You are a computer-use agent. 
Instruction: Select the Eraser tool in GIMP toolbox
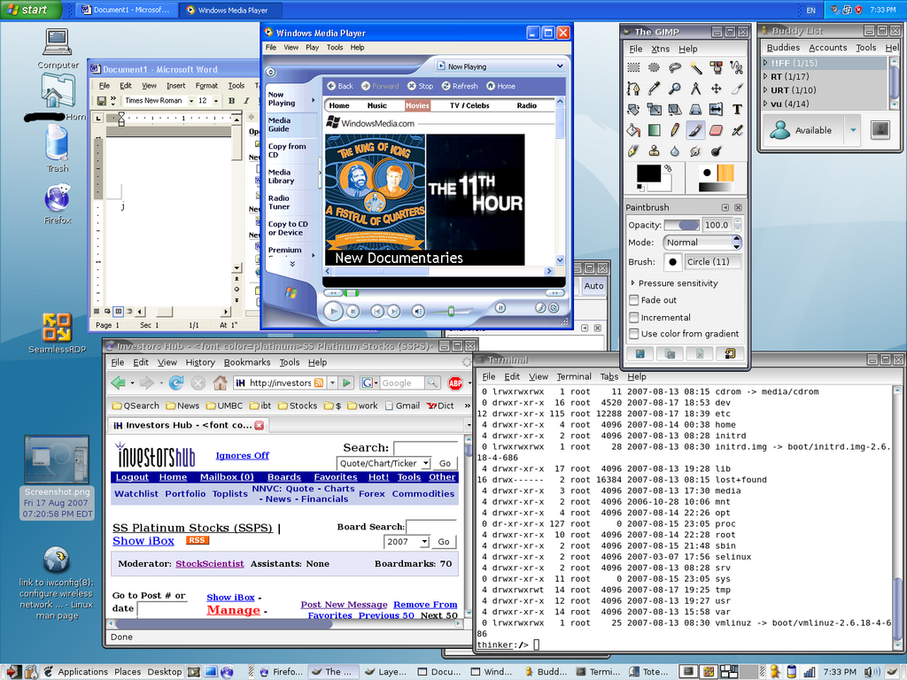716,130
